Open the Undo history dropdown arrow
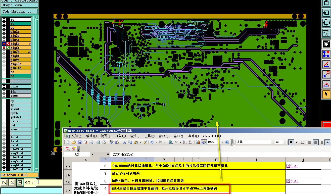 156,142
